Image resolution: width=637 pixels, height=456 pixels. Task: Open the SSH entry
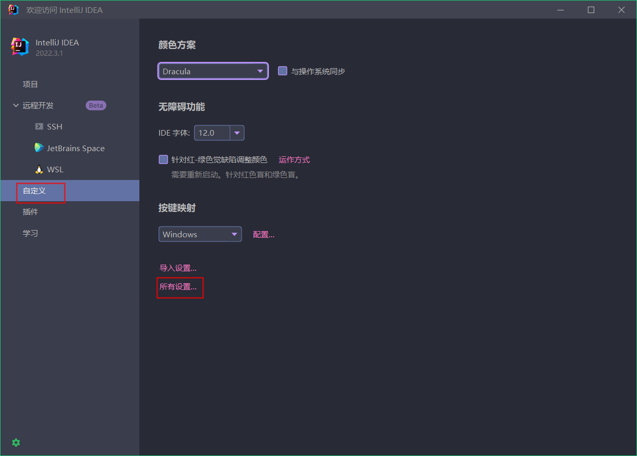coord(70,126)
